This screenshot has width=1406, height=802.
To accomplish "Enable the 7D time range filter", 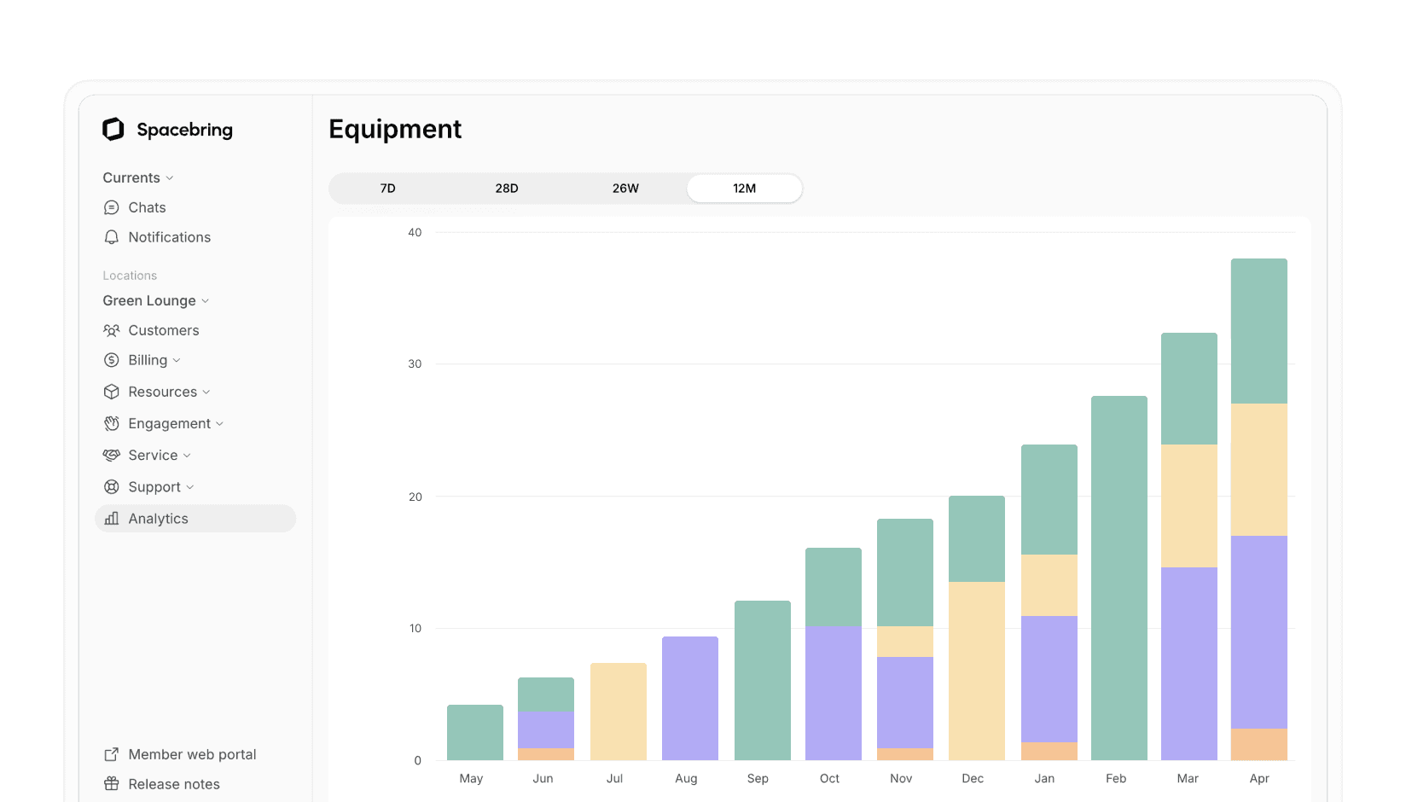I will point(387,188).
